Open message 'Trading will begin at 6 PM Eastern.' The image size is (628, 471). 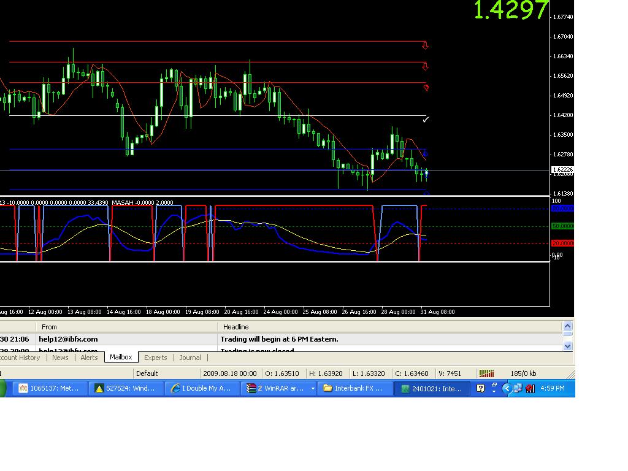click(279, 339)
